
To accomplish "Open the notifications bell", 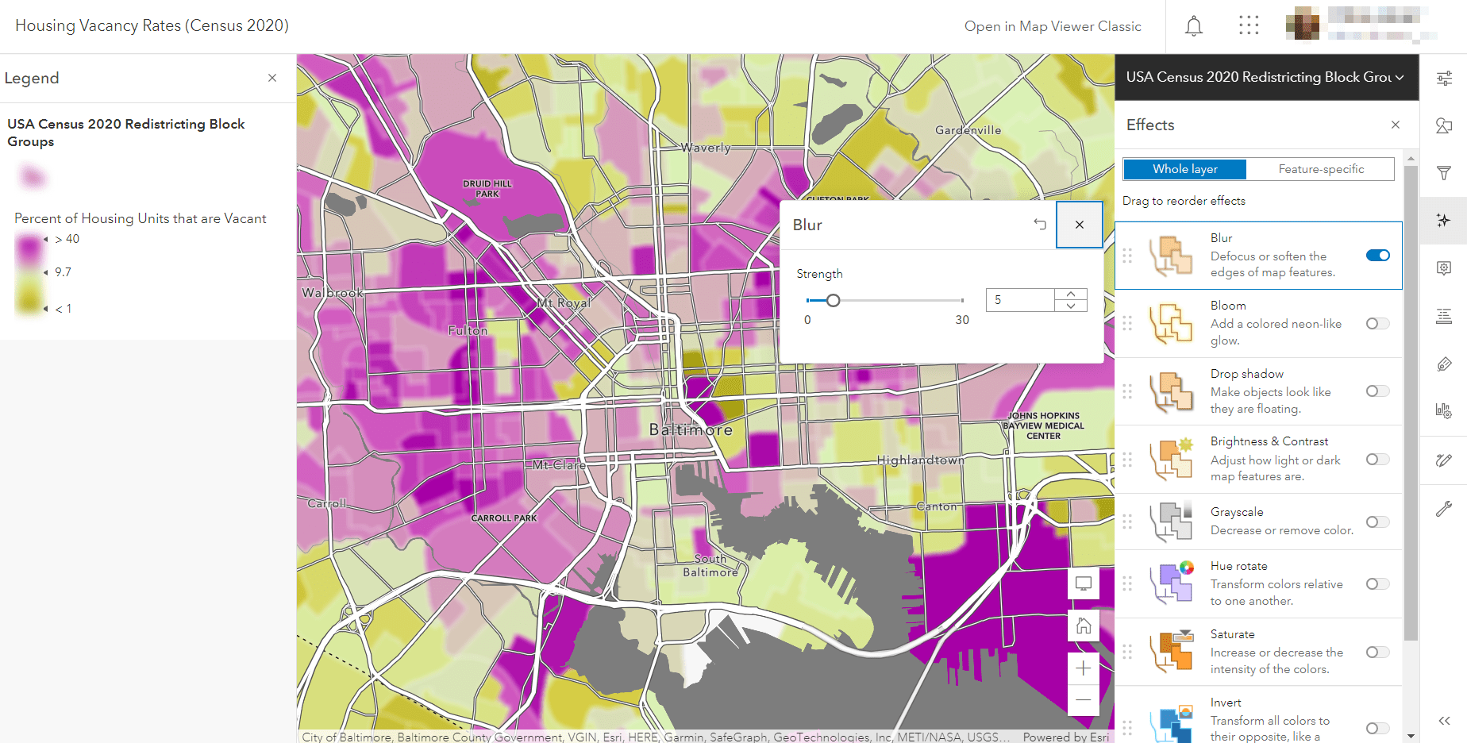I will tap(1193, 26).
